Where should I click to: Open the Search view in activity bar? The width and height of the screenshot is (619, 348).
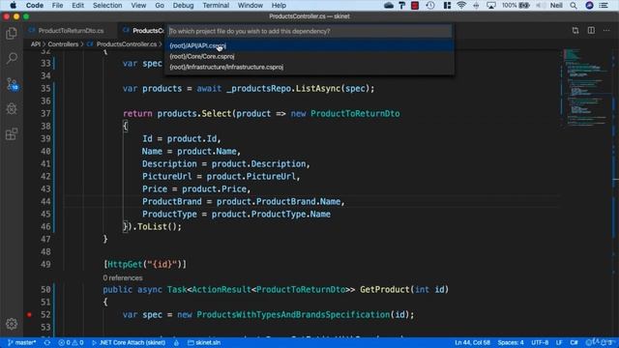tap(12, 58)
